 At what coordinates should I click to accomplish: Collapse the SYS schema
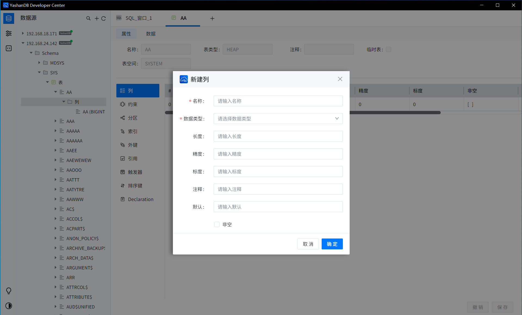click(39, 72)
